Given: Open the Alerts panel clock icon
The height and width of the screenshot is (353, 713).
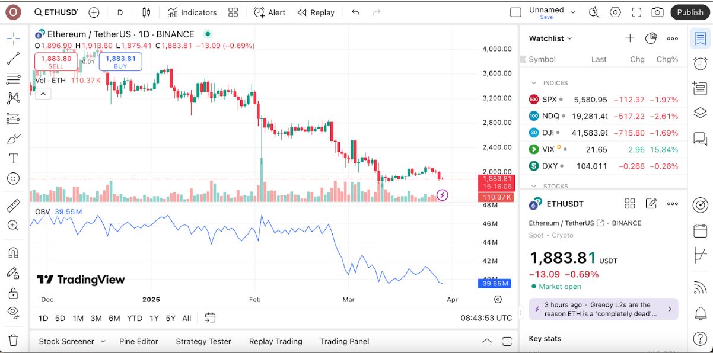Looking at the screenshot, I should [x=700, y=63].
